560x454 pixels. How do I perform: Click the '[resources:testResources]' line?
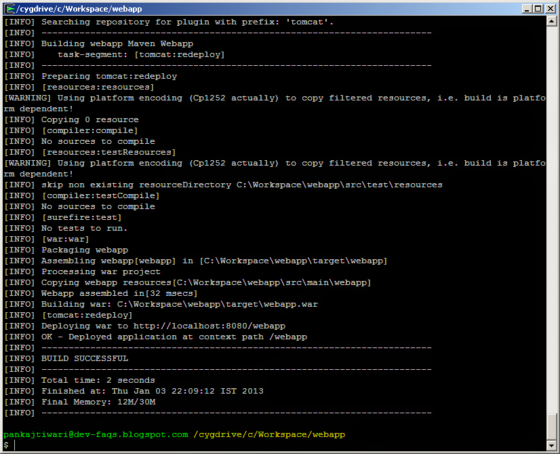coord(90,152)
